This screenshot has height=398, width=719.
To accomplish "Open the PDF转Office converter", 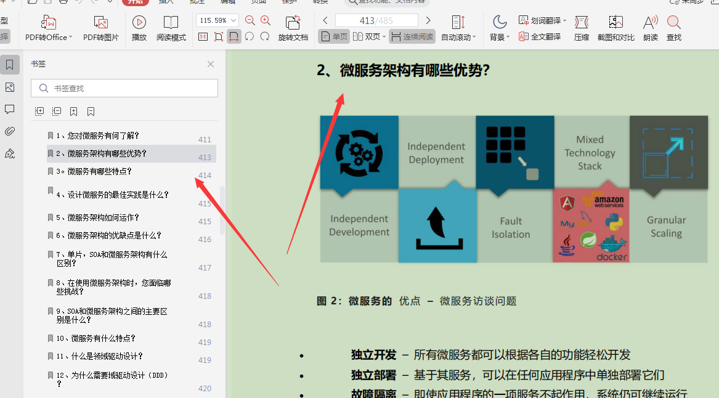I will coord(49,28).
